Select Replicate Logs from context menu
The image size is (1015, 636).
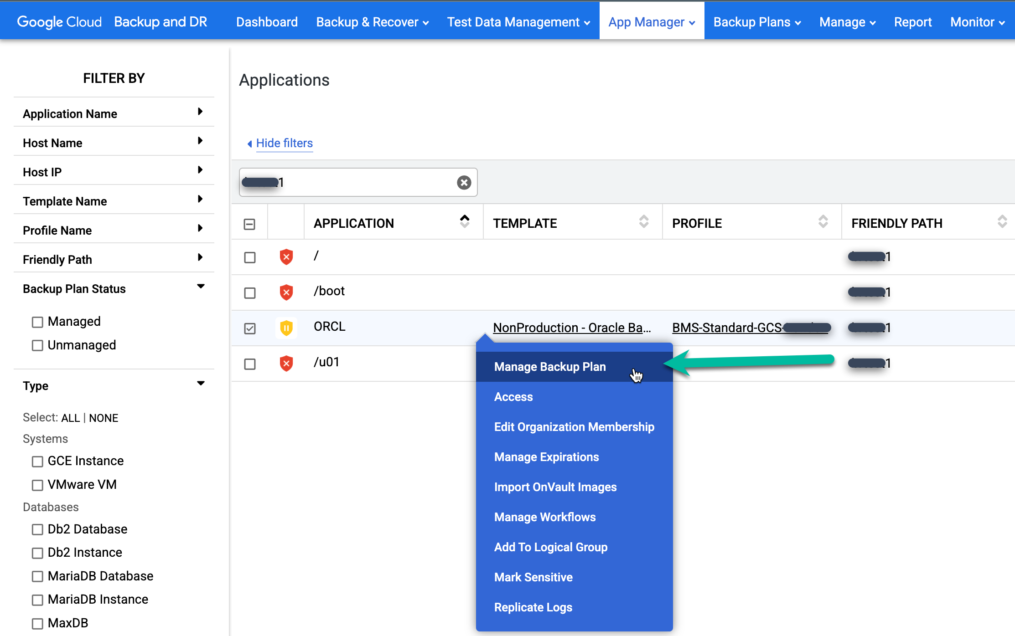pos(533,607)
